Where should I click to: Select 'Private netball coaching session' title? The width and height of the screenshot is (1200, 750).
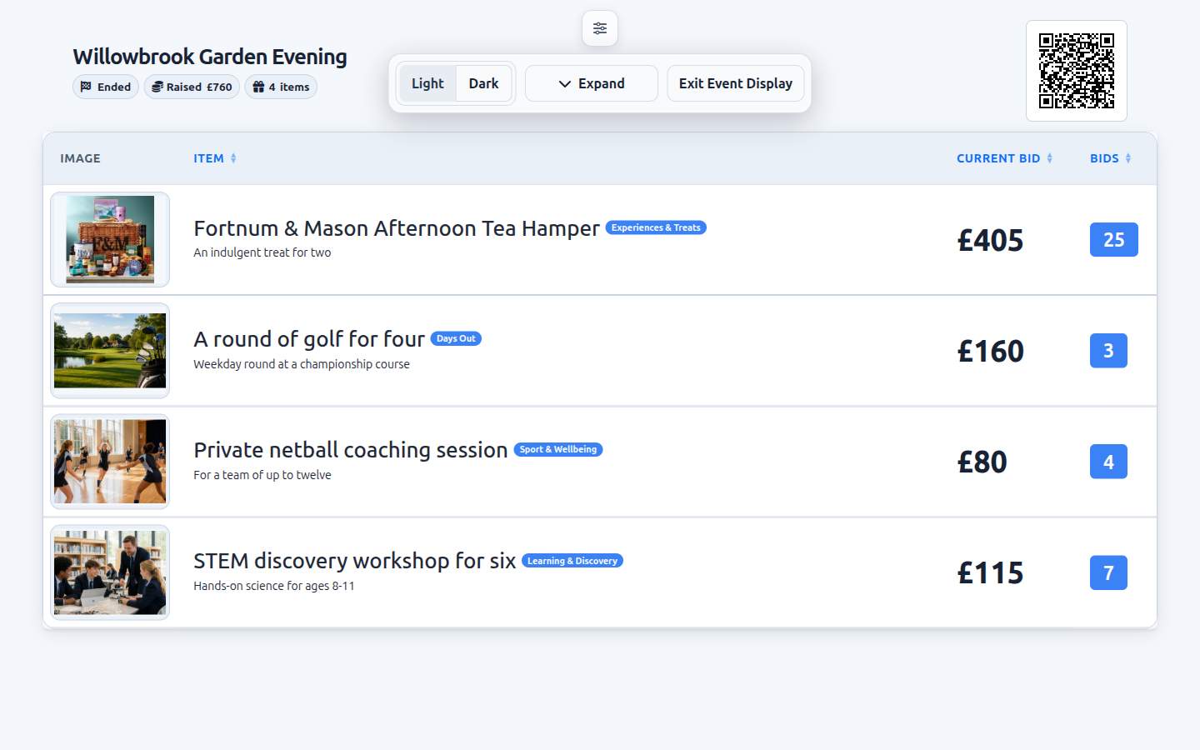tap(351, 450)
